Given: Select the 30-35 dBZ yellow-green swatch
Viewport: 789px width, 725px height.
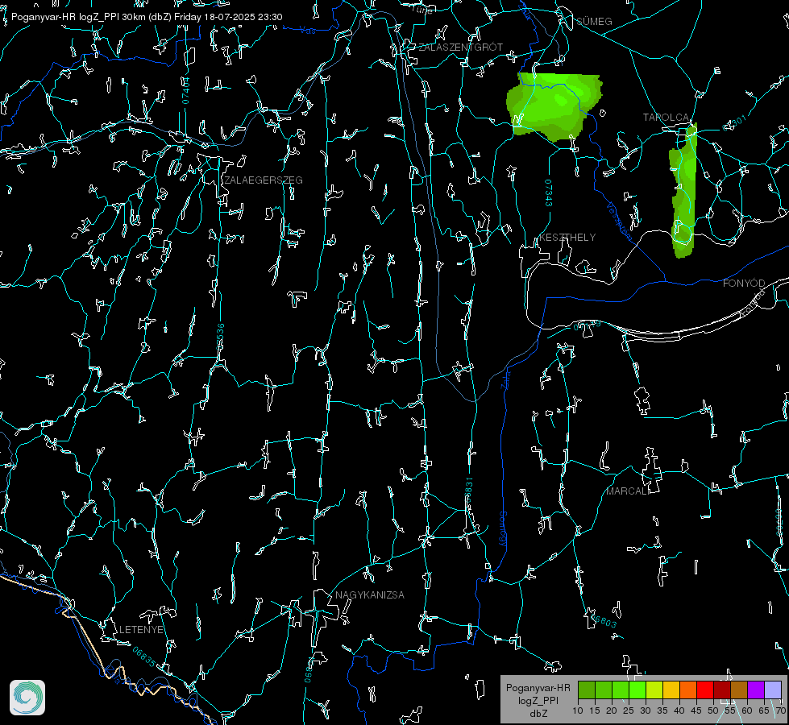Looking at the screenshot, I should click(654, 690).
